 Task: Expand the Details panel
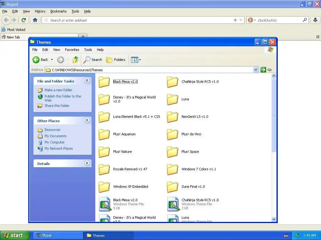[87, 163]
